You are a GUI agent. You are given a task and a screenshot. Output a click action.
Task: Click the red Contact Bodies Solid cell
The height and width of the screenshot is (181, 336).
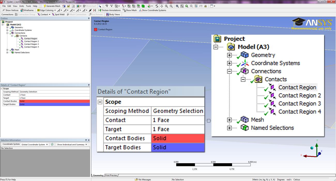55,101
